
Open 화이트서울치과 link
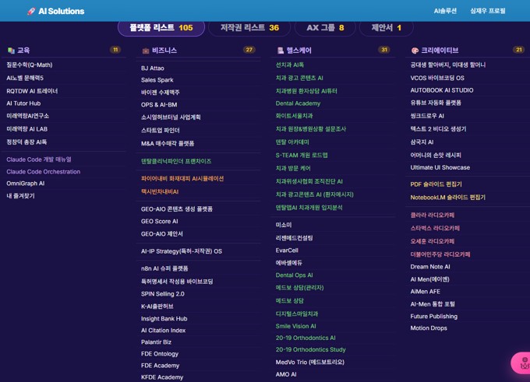pos(294,116)
